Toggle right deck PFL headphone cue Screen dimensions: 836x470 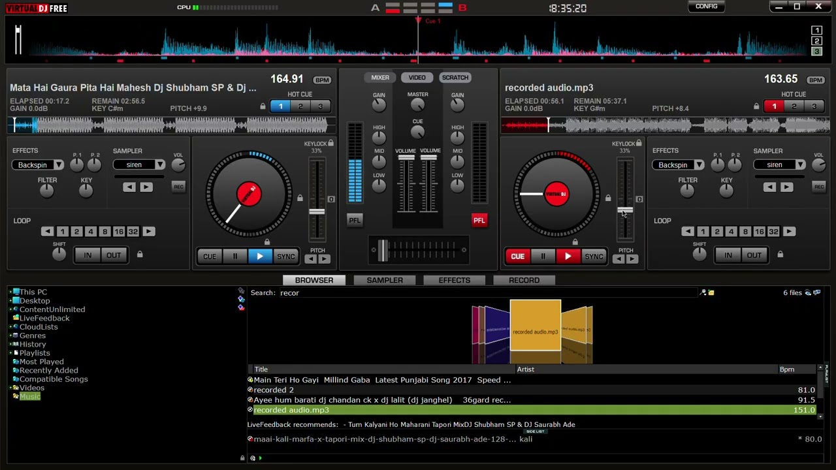click(479, 220)
